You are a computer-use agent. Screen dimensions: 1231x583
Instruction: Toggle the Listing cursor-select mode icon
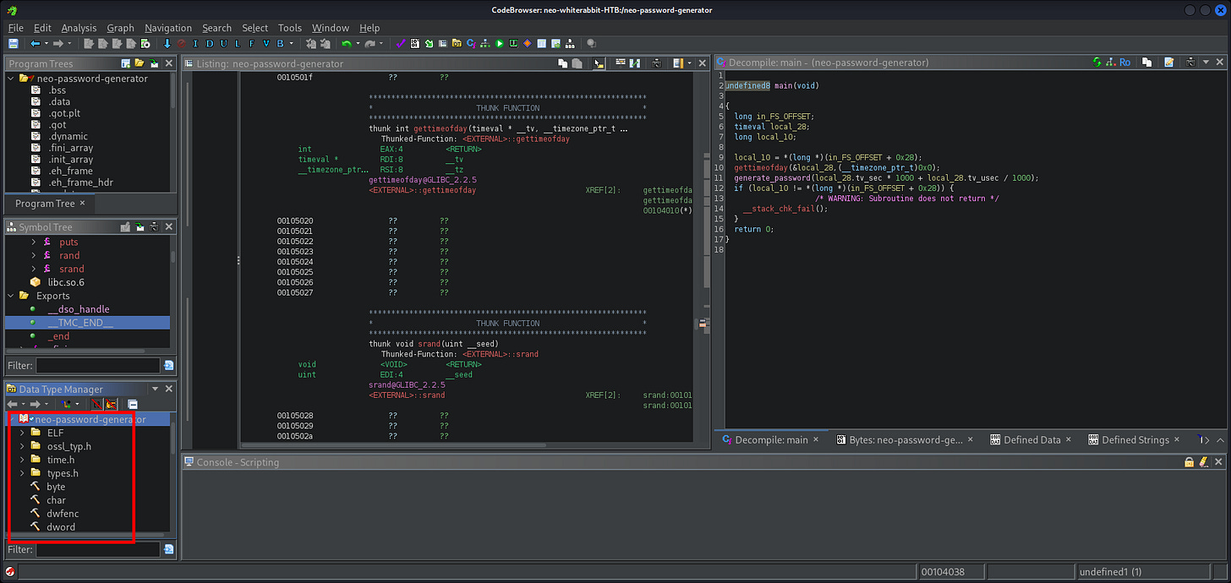click(x=599, y=63)
